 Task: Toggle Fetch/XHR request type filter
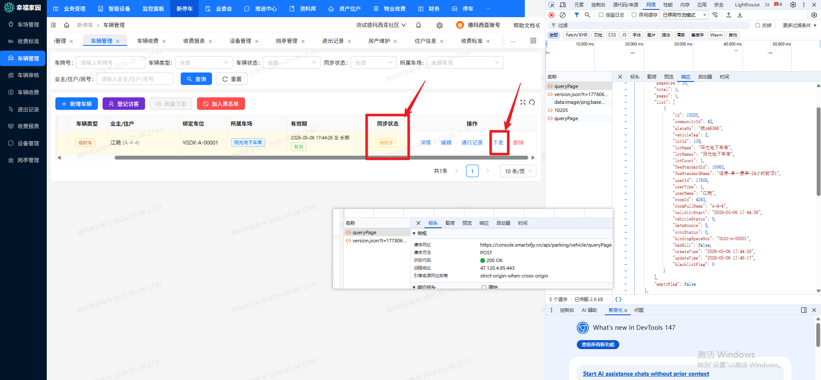click(576, 35)
